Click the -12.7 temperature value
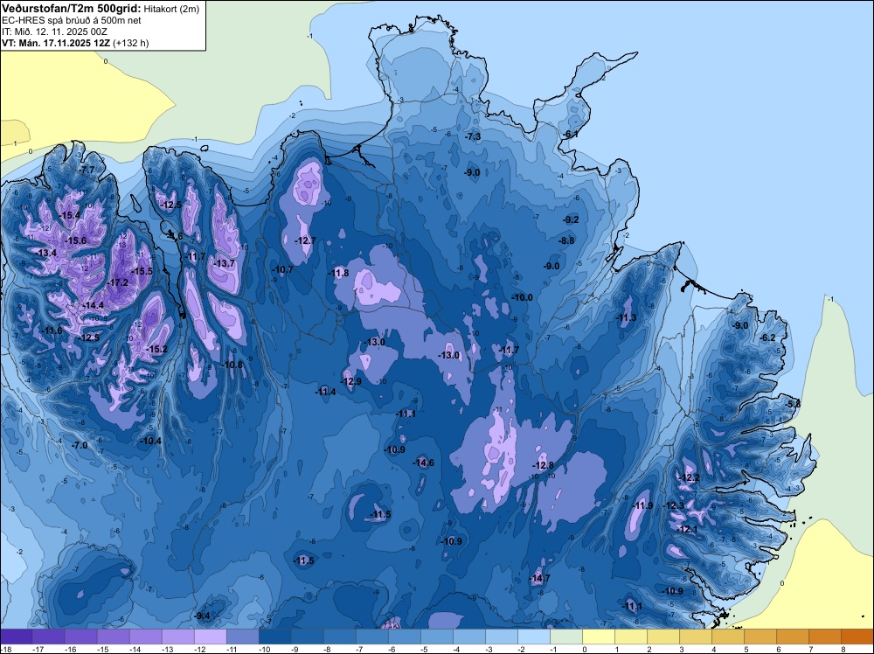Image resolution: width=874 pixels, height=654 pixels. [305, 240]
